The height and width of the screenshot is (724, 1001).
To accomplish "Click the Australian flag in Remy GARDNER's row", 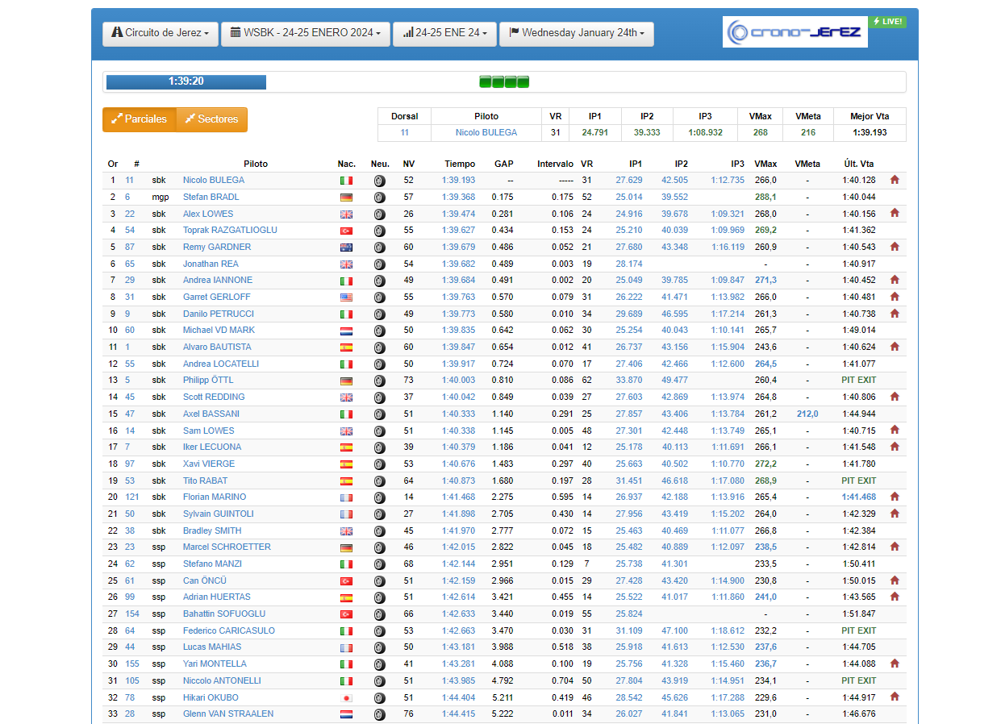I will point(347,248).
